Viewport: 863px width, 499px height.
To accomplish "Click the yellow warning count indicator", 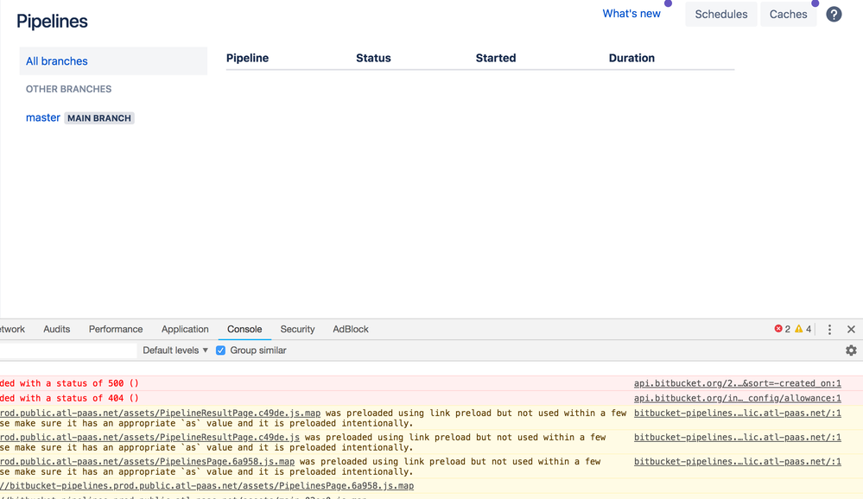I will (x=803, y=329).
